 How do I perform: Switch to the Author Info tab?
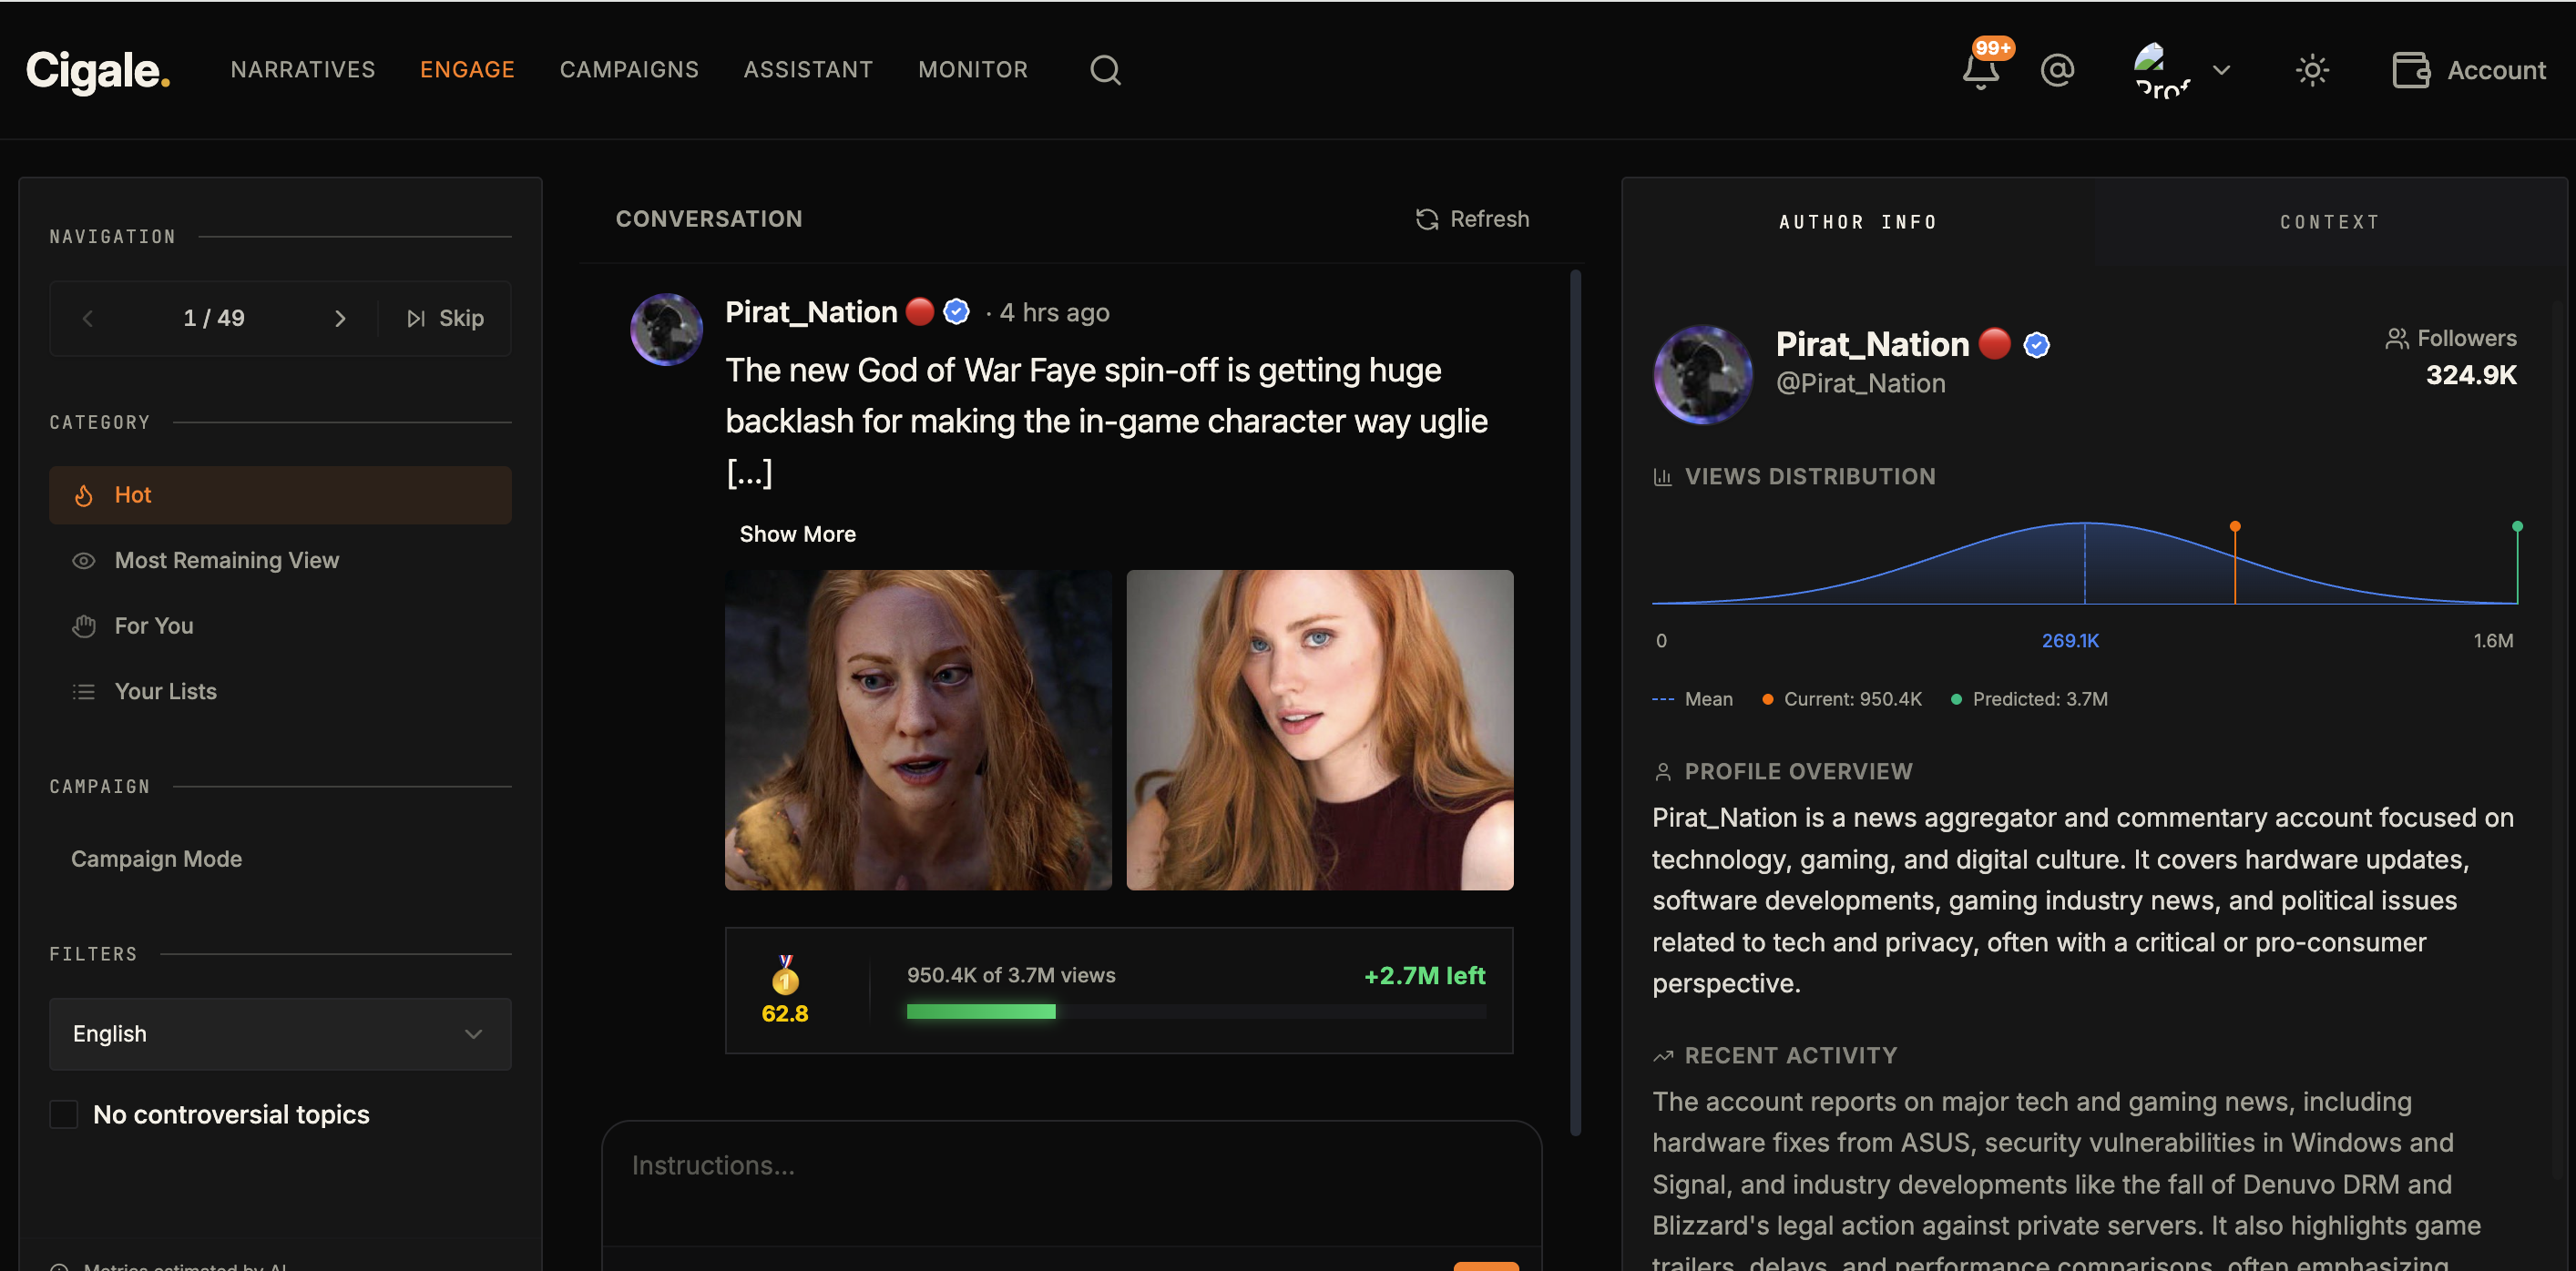1858,223
